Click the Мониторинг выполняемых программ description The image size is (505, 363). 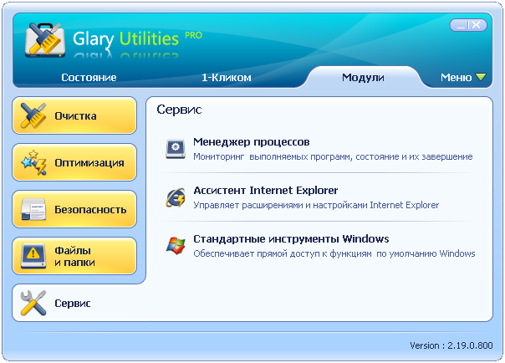pyautogui.click(x=333, y=157)
